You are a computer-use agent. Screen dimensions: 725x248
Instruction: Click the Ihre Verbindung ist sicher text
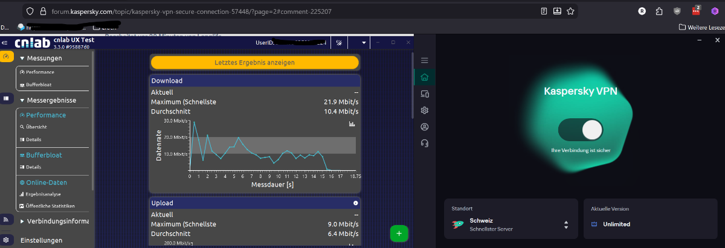[x=581, y=150]
